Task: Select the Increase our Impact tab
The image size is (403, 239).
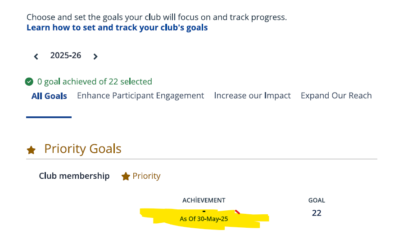Action: tap(252, 96)
